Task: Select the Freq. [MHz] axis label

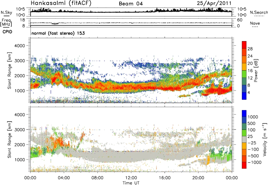Action: 6,23
